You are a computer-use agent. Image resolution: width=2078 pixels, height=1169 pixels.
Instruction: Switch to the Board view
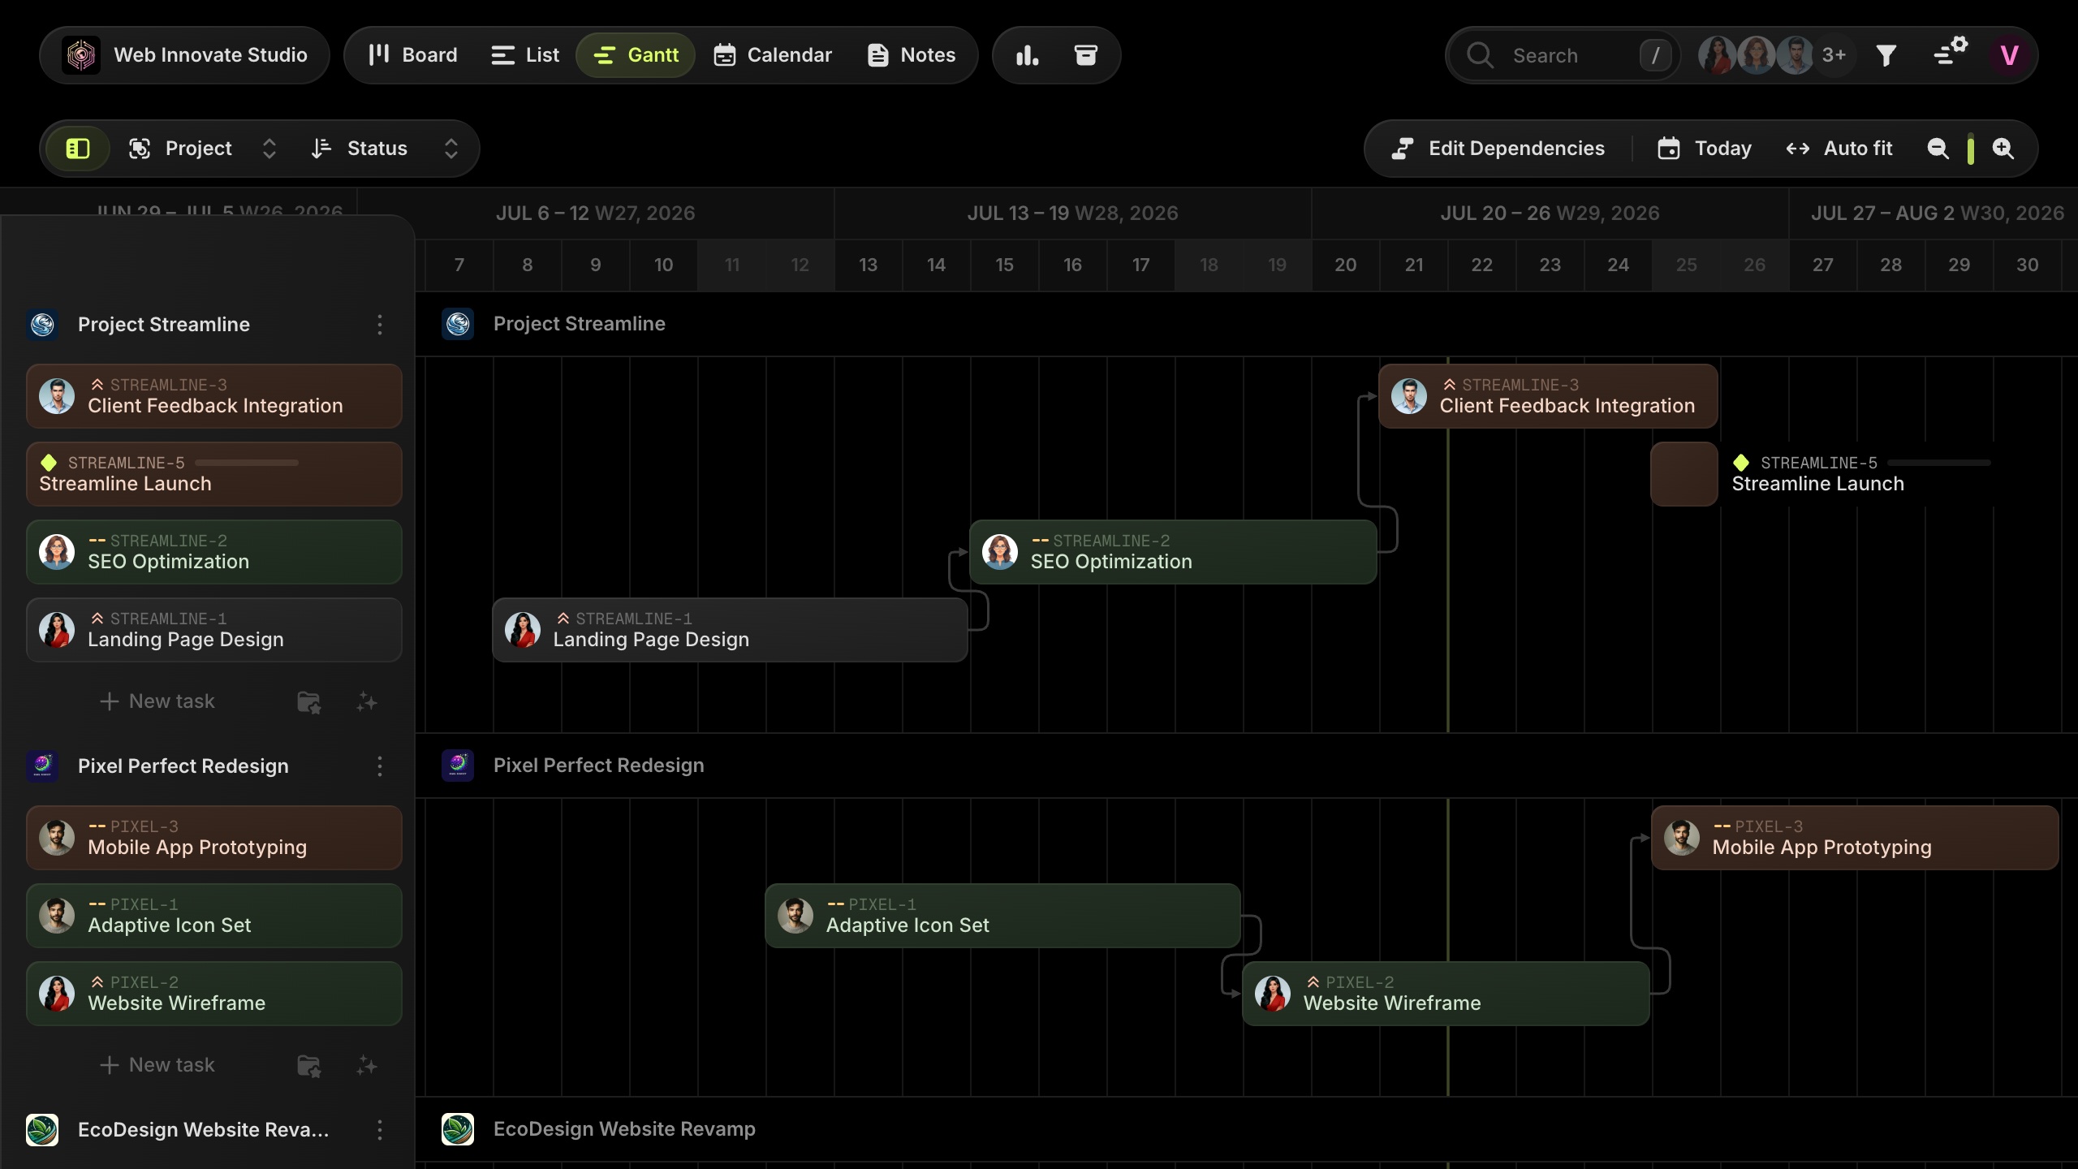click(412, 55)
